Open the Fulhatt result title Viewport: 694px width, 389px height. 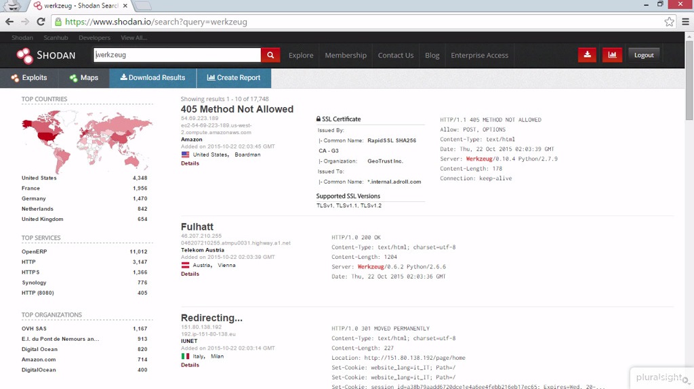(197, 226)
